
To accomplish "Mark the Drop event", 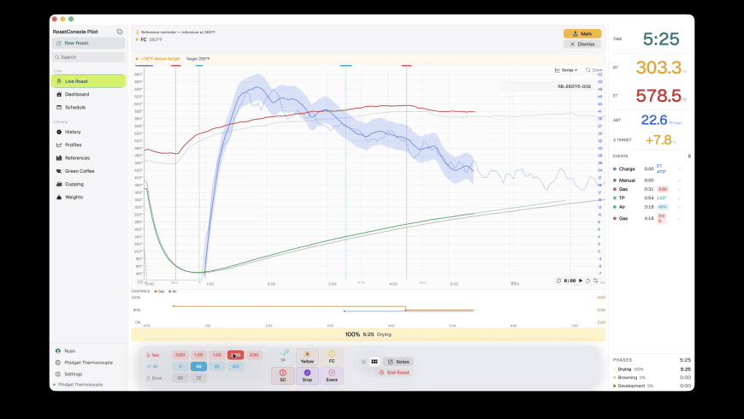I will click(307, 375).
